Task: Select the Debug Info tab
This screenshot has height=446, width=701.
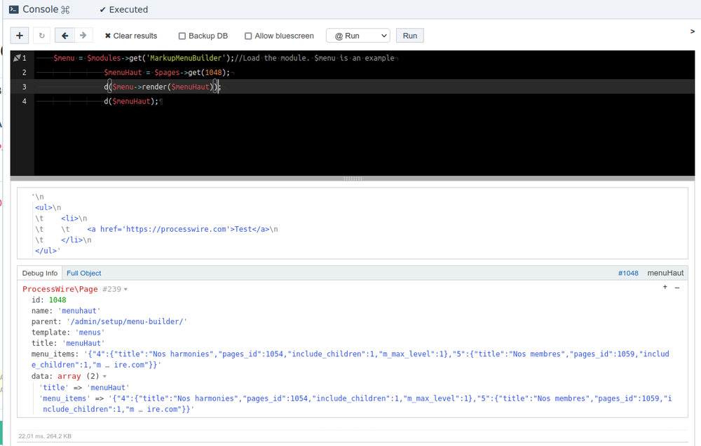Action: coord(40,273)
